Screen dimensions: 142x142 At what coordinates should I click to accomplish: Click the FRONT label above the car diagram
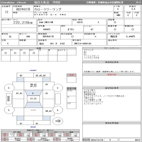click(33, 70)
